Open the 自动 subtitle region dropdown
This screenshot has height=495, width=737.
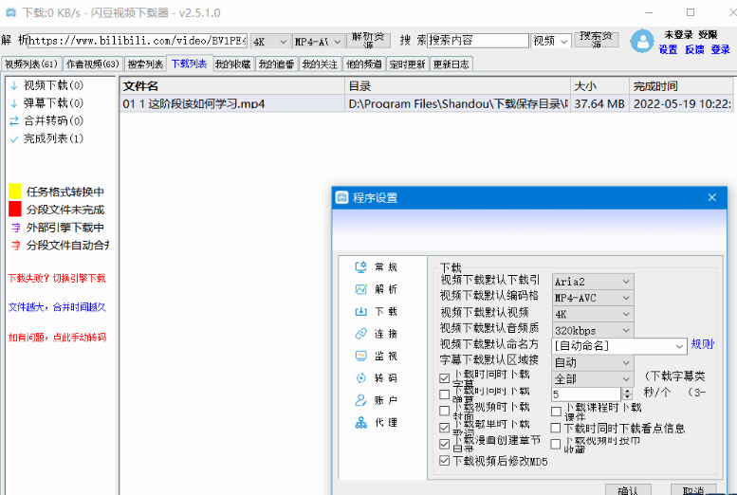pyautogui.click(x=592, y=362)
